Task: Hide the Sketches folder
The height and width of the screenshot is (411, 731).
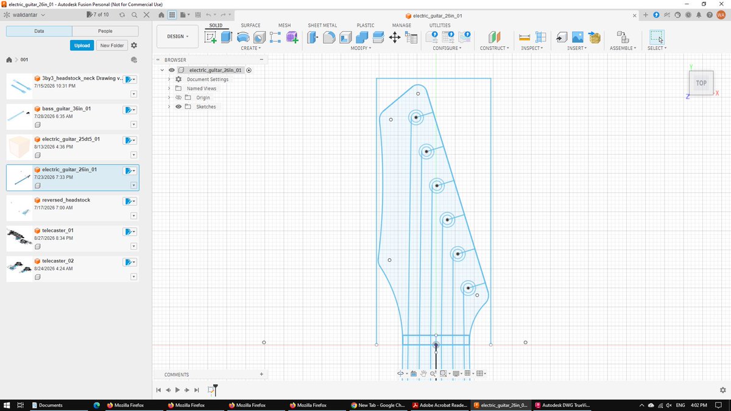Action: point(178,107)
